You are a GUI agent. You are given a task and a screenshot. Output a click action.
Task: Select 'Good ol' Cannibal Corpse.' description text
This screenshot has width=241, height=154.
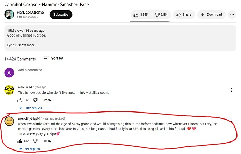27,36
